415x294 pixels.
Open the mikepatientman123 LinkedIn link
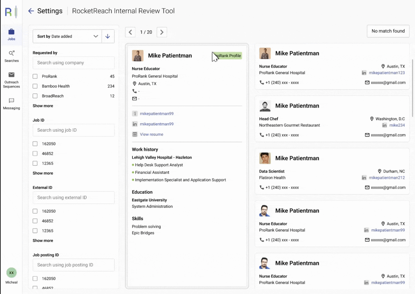(x=387, y=73)
